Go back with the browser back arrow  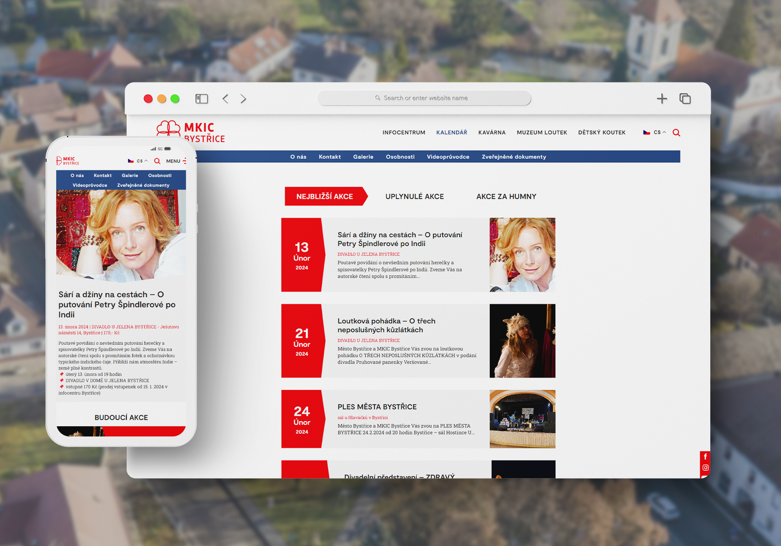click(x=225, y=99)
